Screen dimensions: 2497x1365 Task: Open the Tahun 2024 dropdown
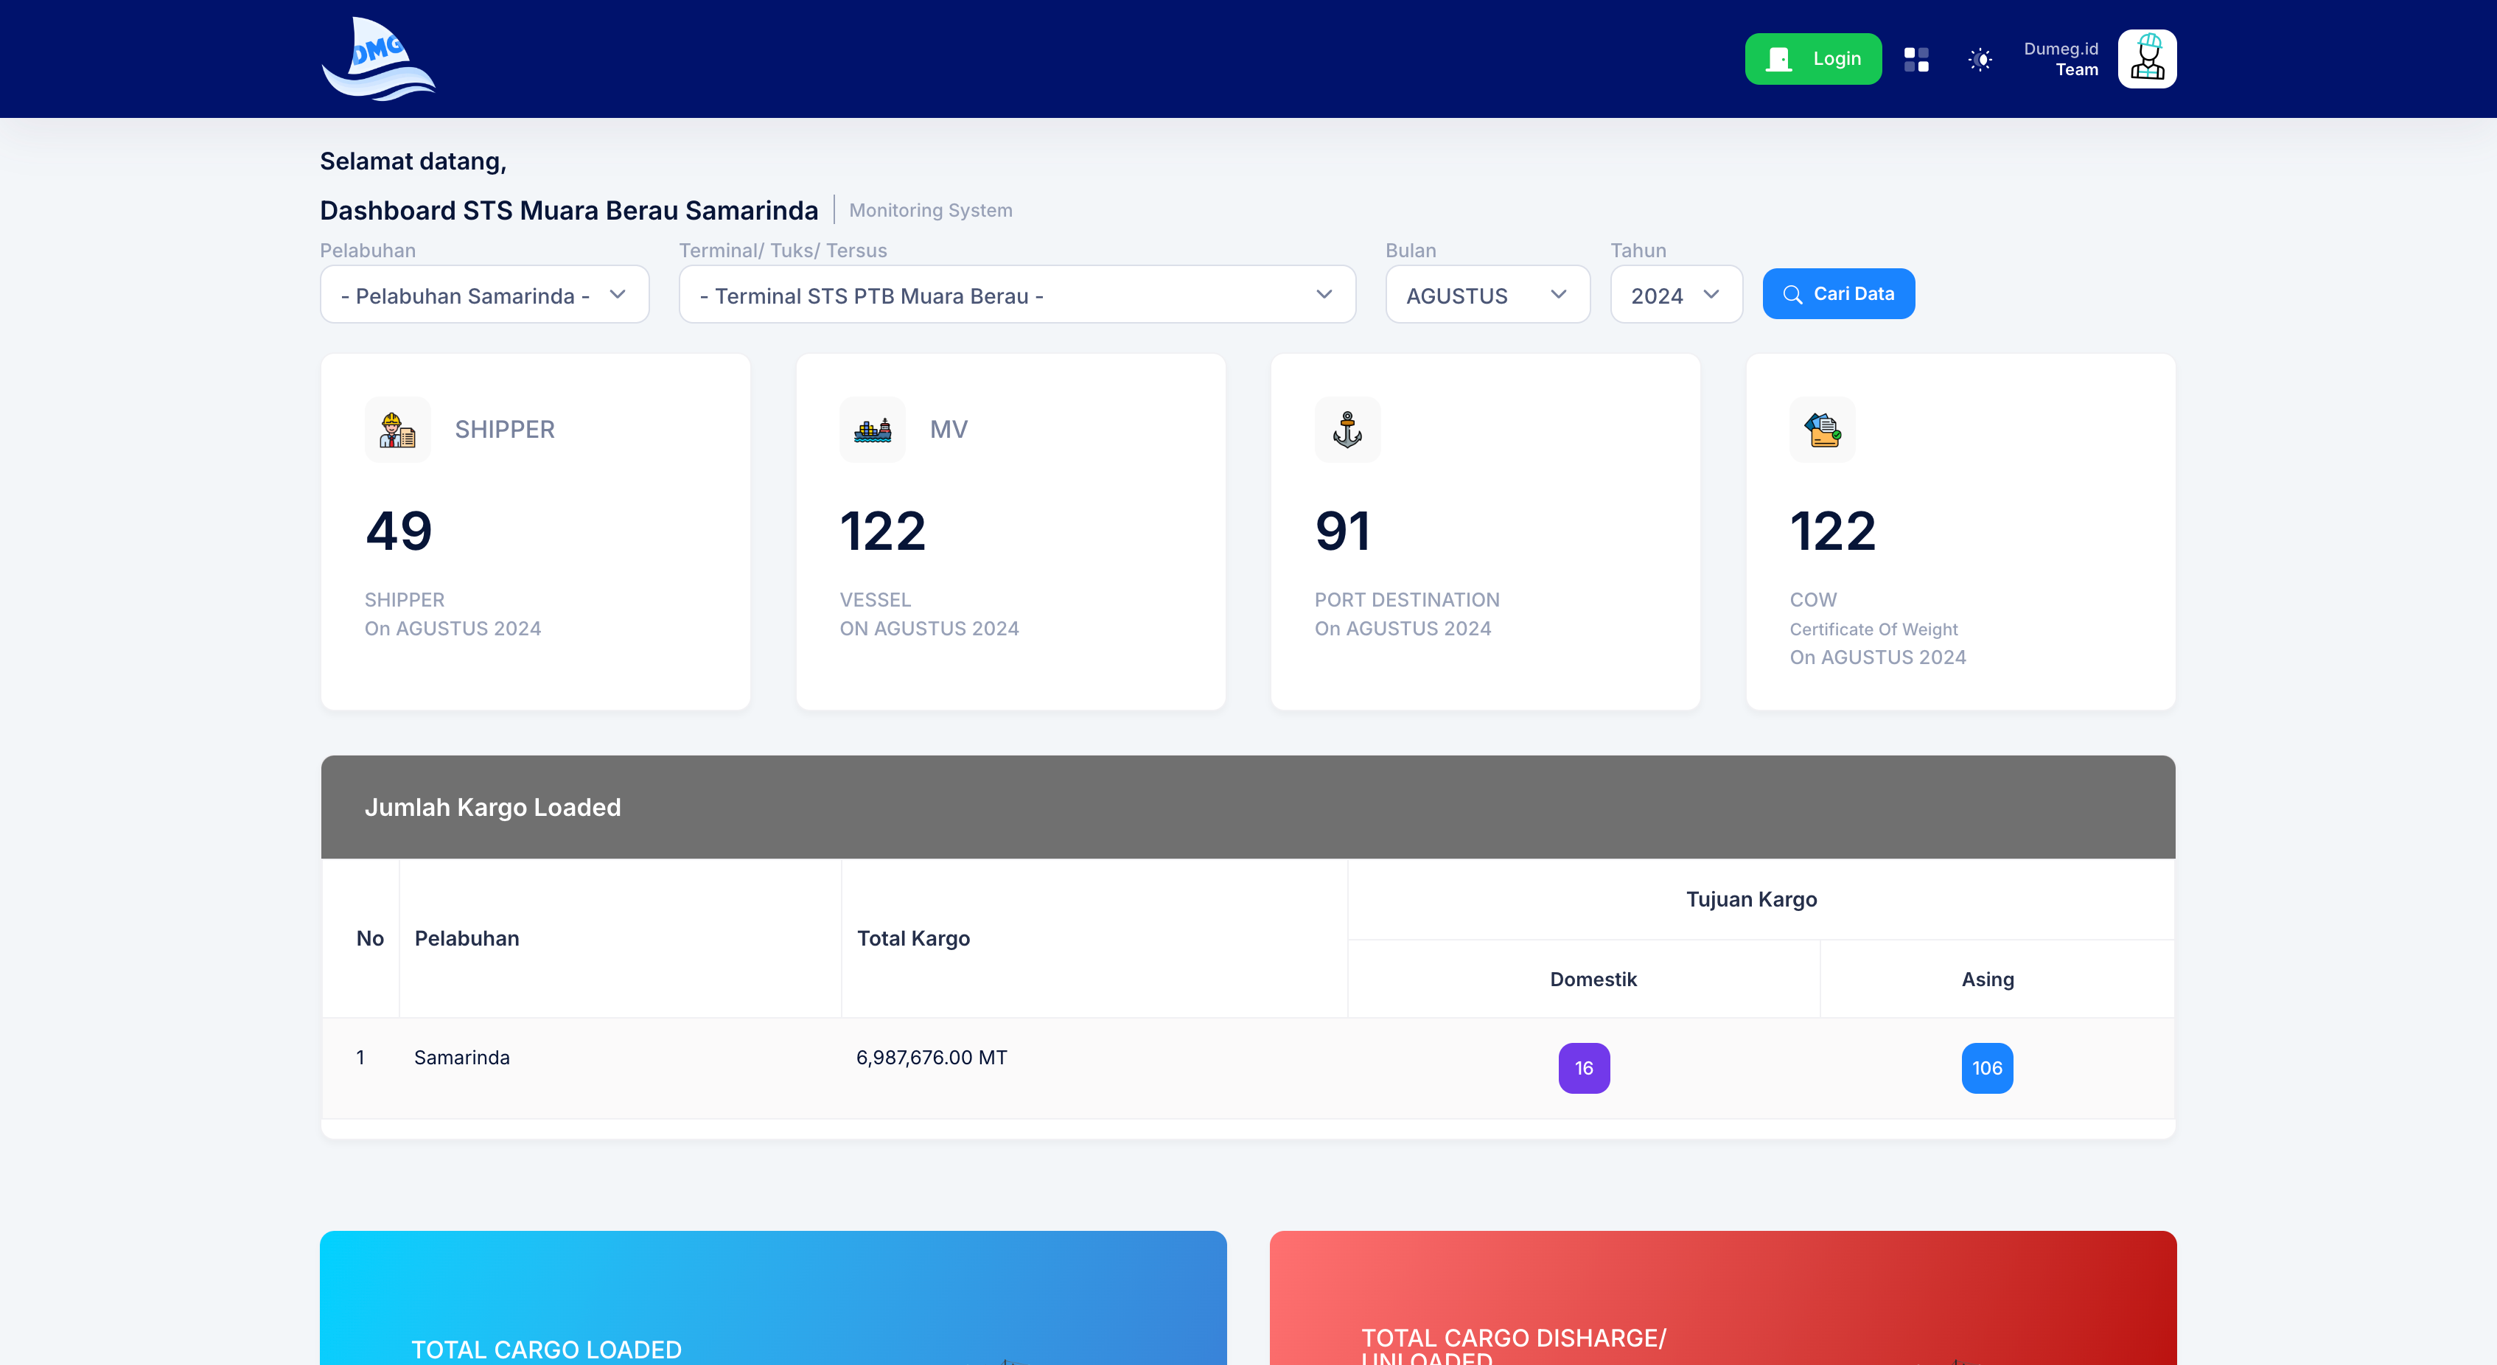(x=1675, y=295)
